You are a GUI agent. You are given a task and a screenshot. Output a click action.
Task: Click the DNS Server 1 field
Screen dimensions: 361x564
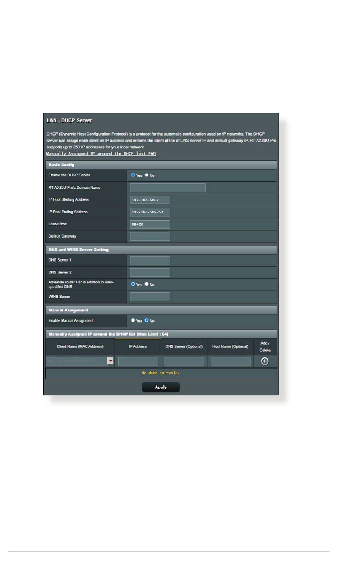150,260
